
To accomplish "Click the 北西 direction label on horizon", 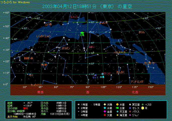I will tap(135, 92).
